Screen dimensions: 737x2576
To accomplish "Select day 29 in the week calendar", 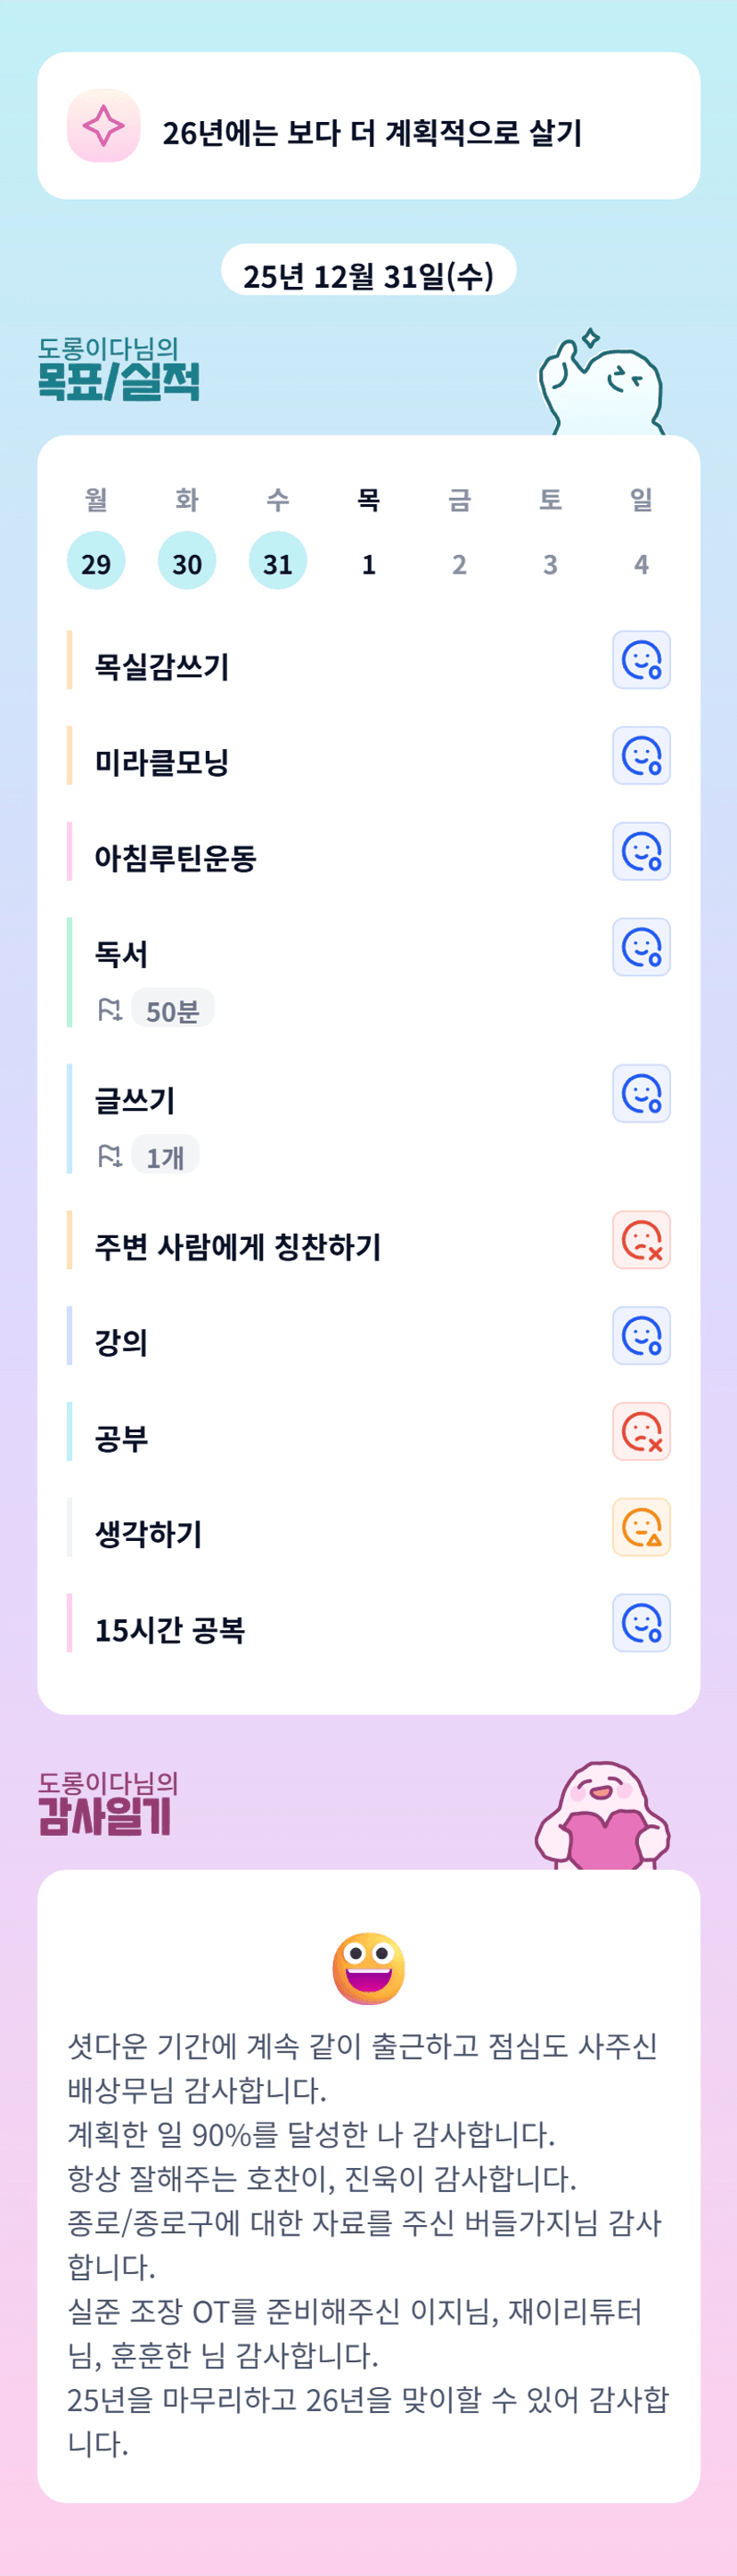I will [x=96, y=561].
